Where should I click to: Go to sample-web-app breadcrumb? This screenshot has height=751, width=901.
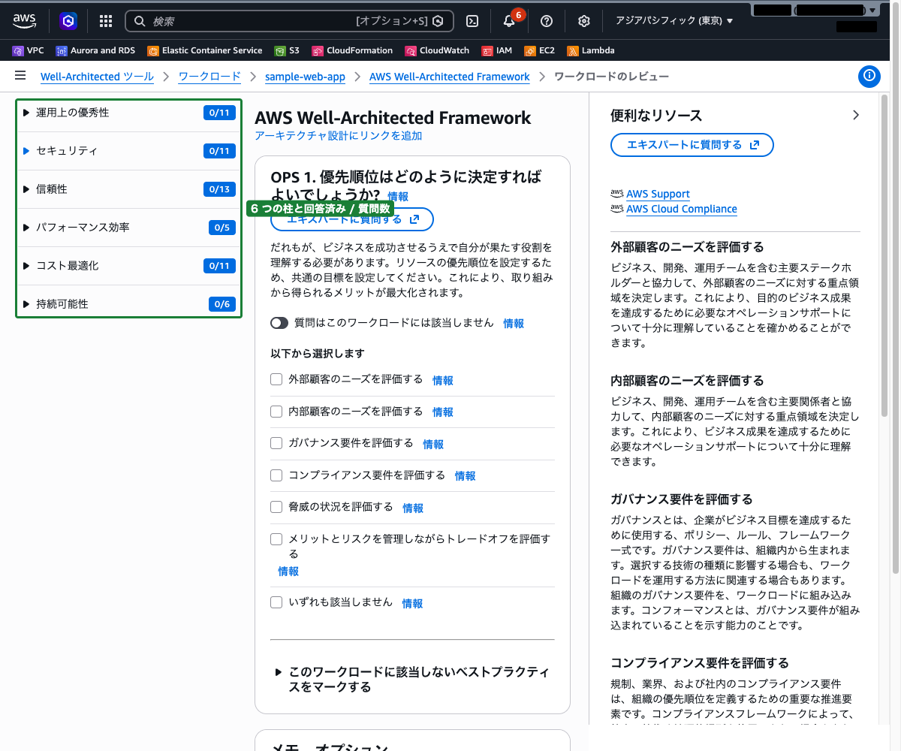[x=305, y=77]
